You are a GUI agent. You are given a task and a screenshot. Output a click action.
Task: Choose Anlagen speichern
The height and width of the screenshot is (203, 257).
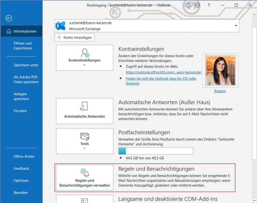[x=21, y=96]
